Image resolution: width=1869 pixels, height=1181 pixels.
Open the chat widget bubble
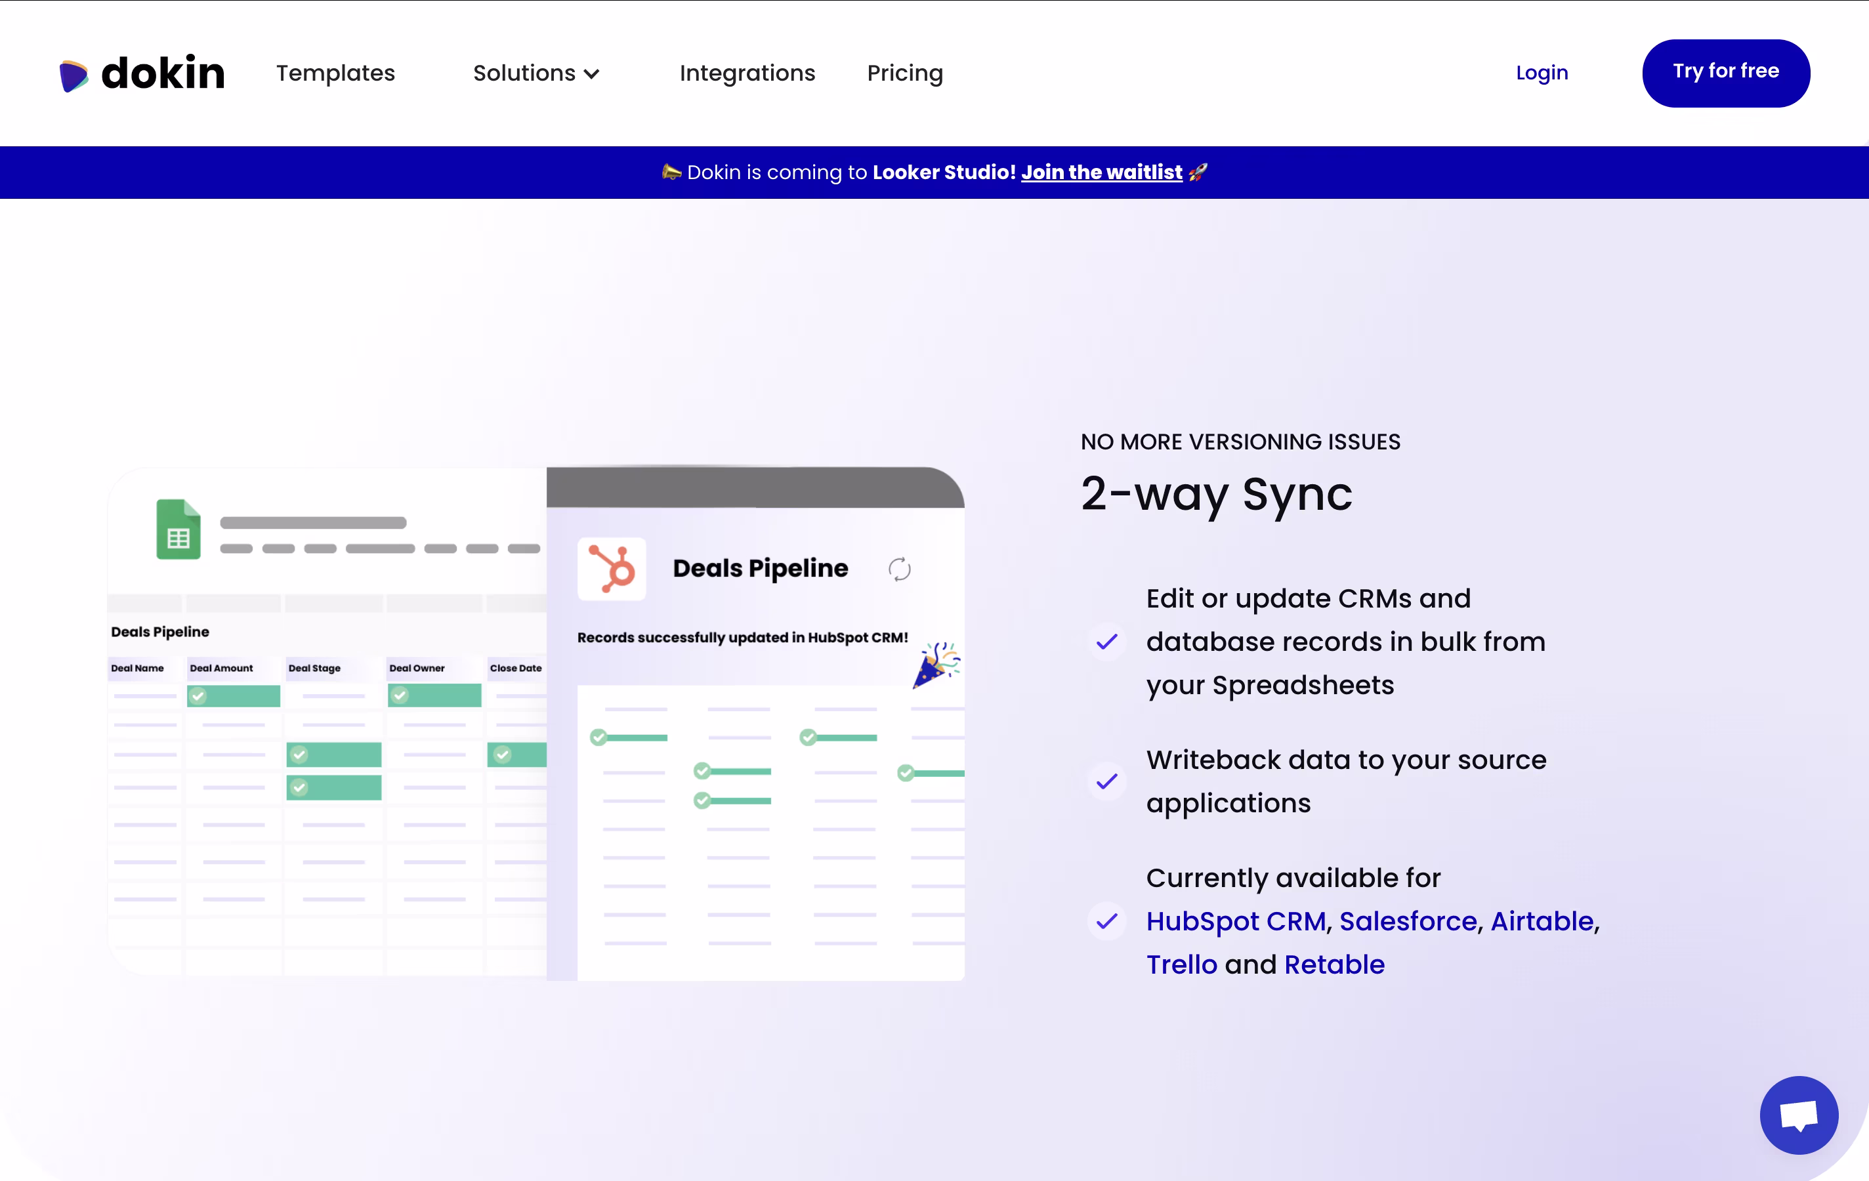click(x=1798, y=1115)
